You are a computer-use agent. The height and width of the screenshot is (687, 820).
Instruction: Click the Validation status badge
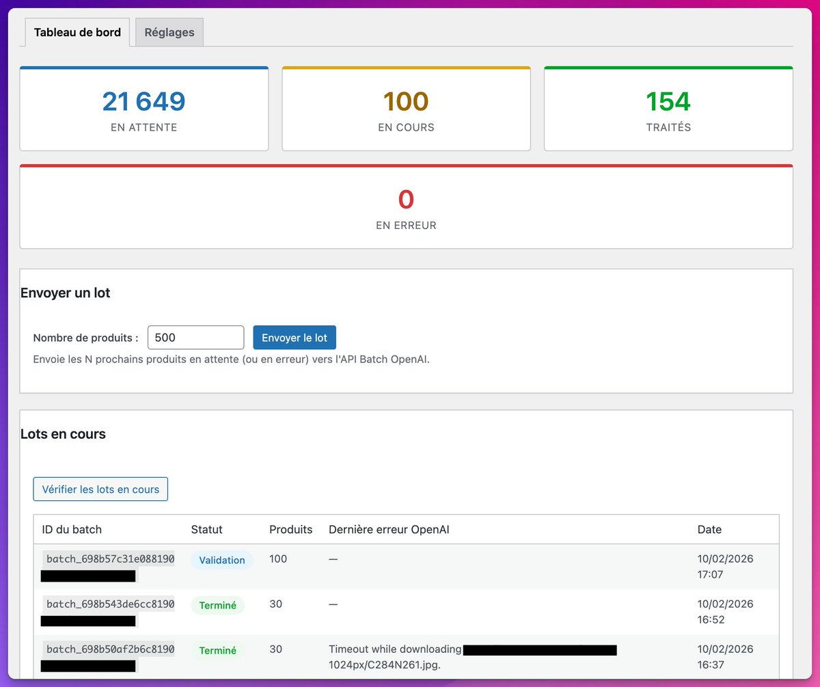coord(222,560)
